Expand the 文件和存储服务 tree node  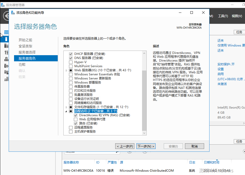point(66,107)
